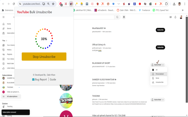
Task: Click the YouTube search magnifier button
Action: click(x=117, y=17)
